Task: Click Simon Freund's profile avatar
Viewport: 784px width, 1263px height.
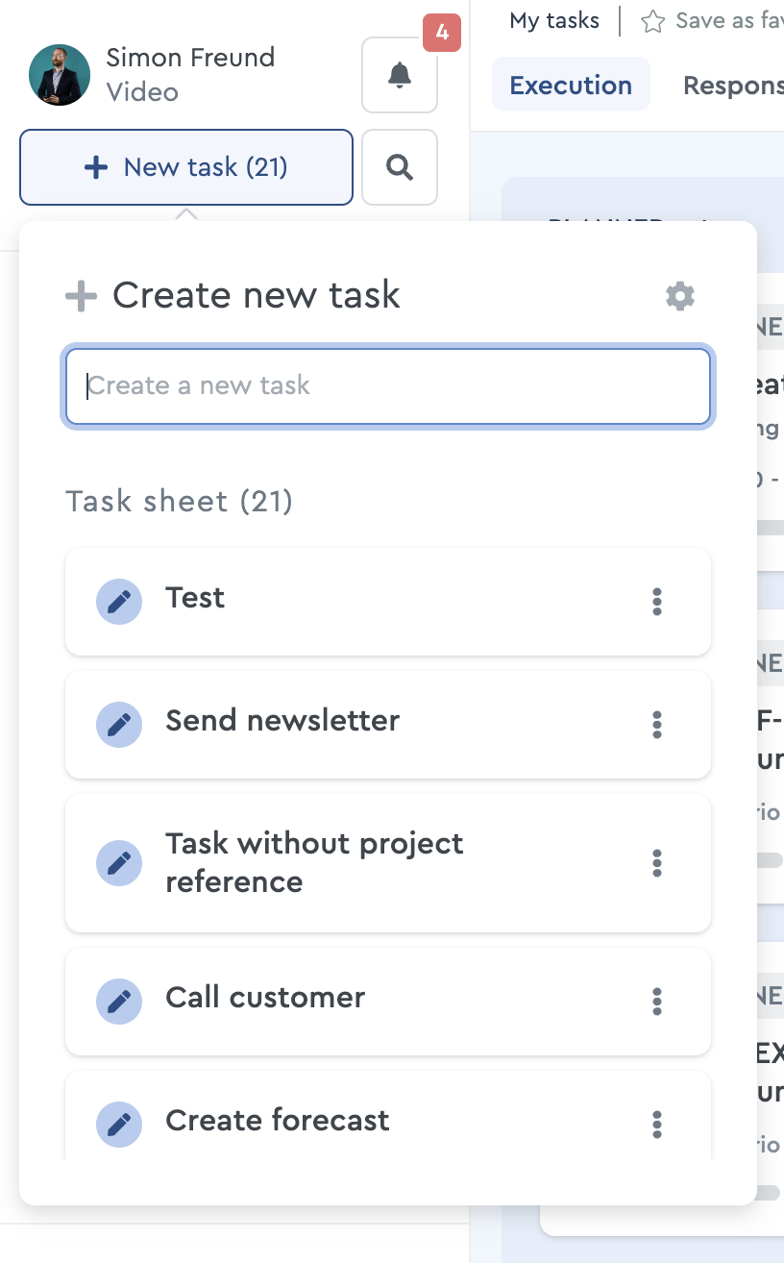Action: [60, 75]
